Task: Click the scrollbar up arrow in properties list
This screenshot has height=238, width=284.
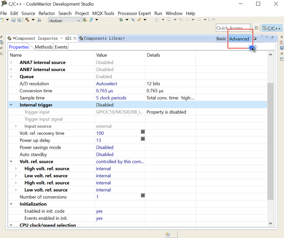Action: (270, 55)
